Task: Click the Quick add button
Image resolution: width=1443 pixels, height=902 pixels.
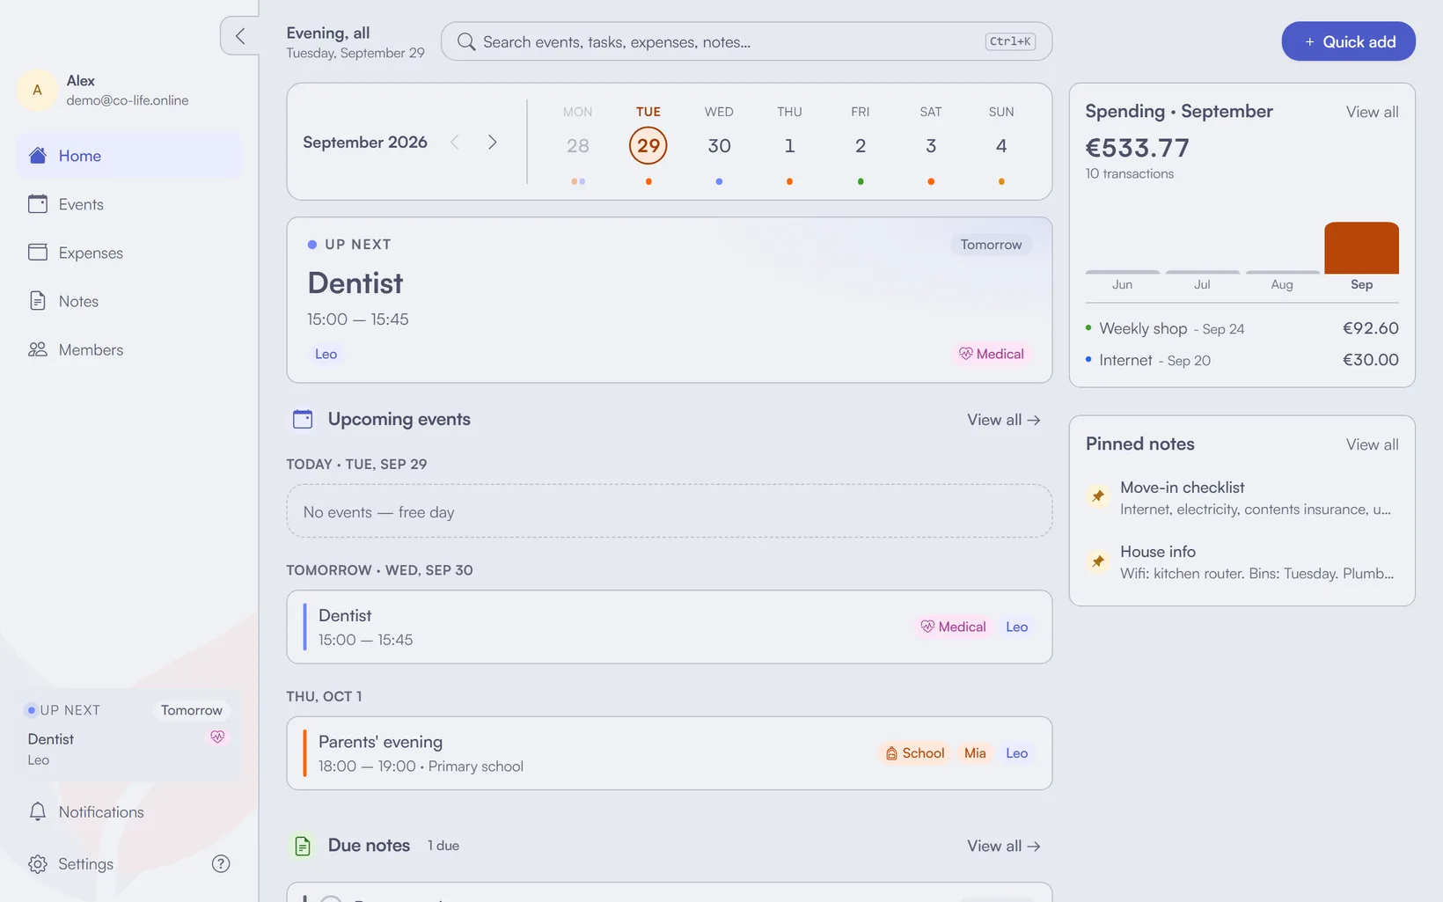Action: (x=1348, y=41)
